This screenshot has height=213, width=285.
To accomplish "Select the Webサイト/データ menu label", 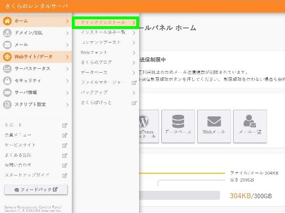I will (34, 57).
